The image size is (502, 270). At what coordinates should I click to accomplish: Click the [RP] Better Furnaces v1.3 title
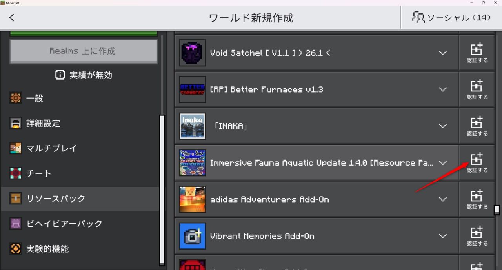pyautogui.click(x=267, y=89)
